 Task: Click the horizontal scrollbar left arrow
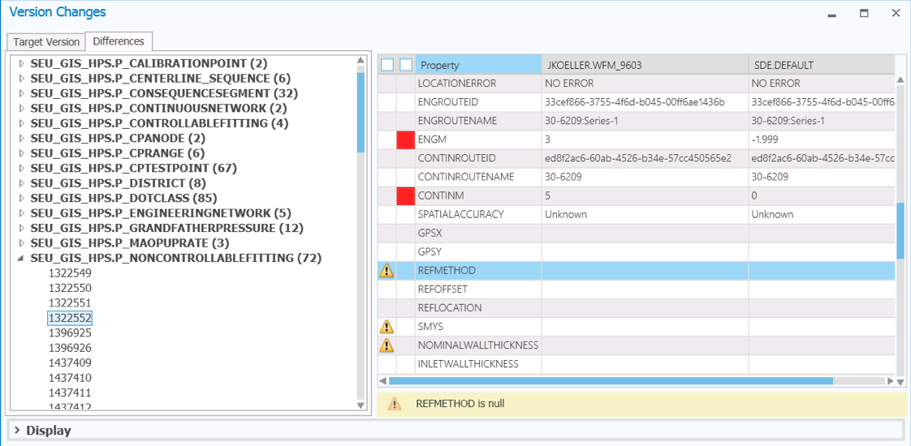(383, 381)
